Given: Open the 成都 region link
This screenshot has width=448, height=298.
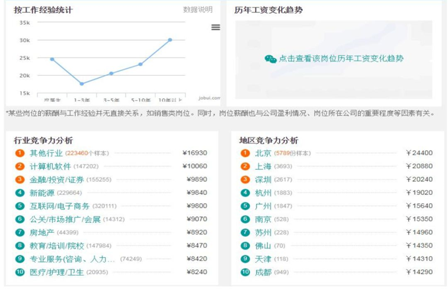Looking at the screenshot, I should (263, 273).
